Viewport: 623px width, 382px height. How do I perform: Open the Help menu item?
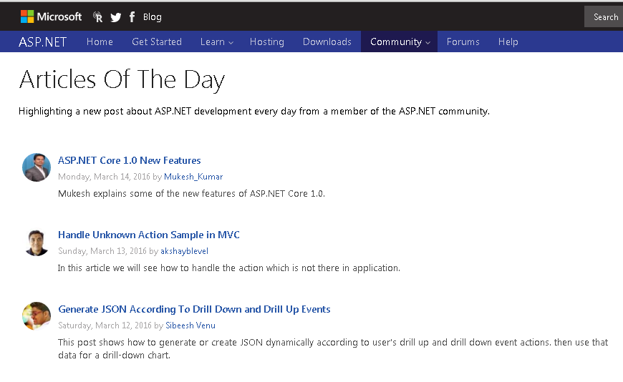508,41
